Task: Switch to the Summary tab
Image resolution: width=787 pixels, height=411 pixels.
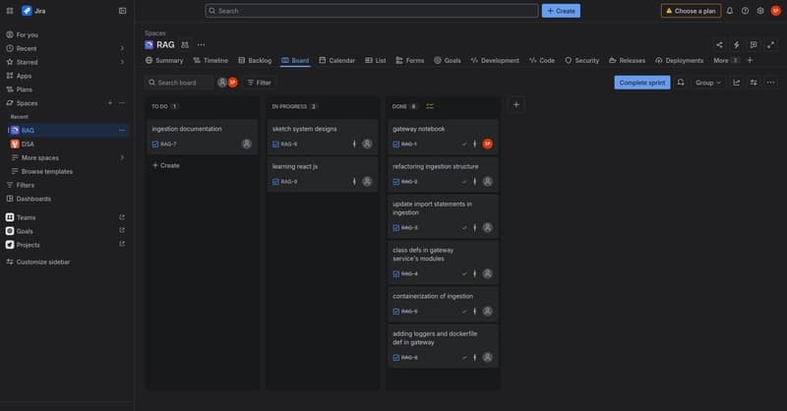Action: coord(164,60)
